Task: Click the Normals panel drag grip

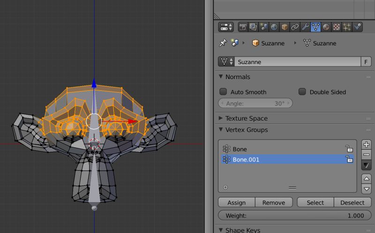Action: [x=368, y=77]
